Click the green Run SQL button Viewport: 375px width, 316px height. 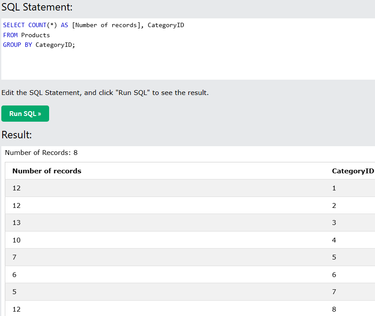click(25, 114)
